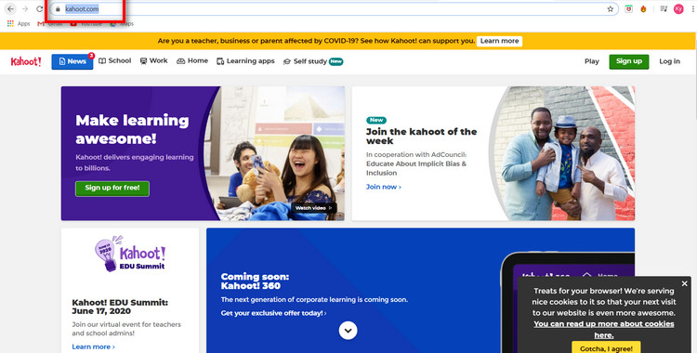Click the Kahoot! logo

(26, 61)
